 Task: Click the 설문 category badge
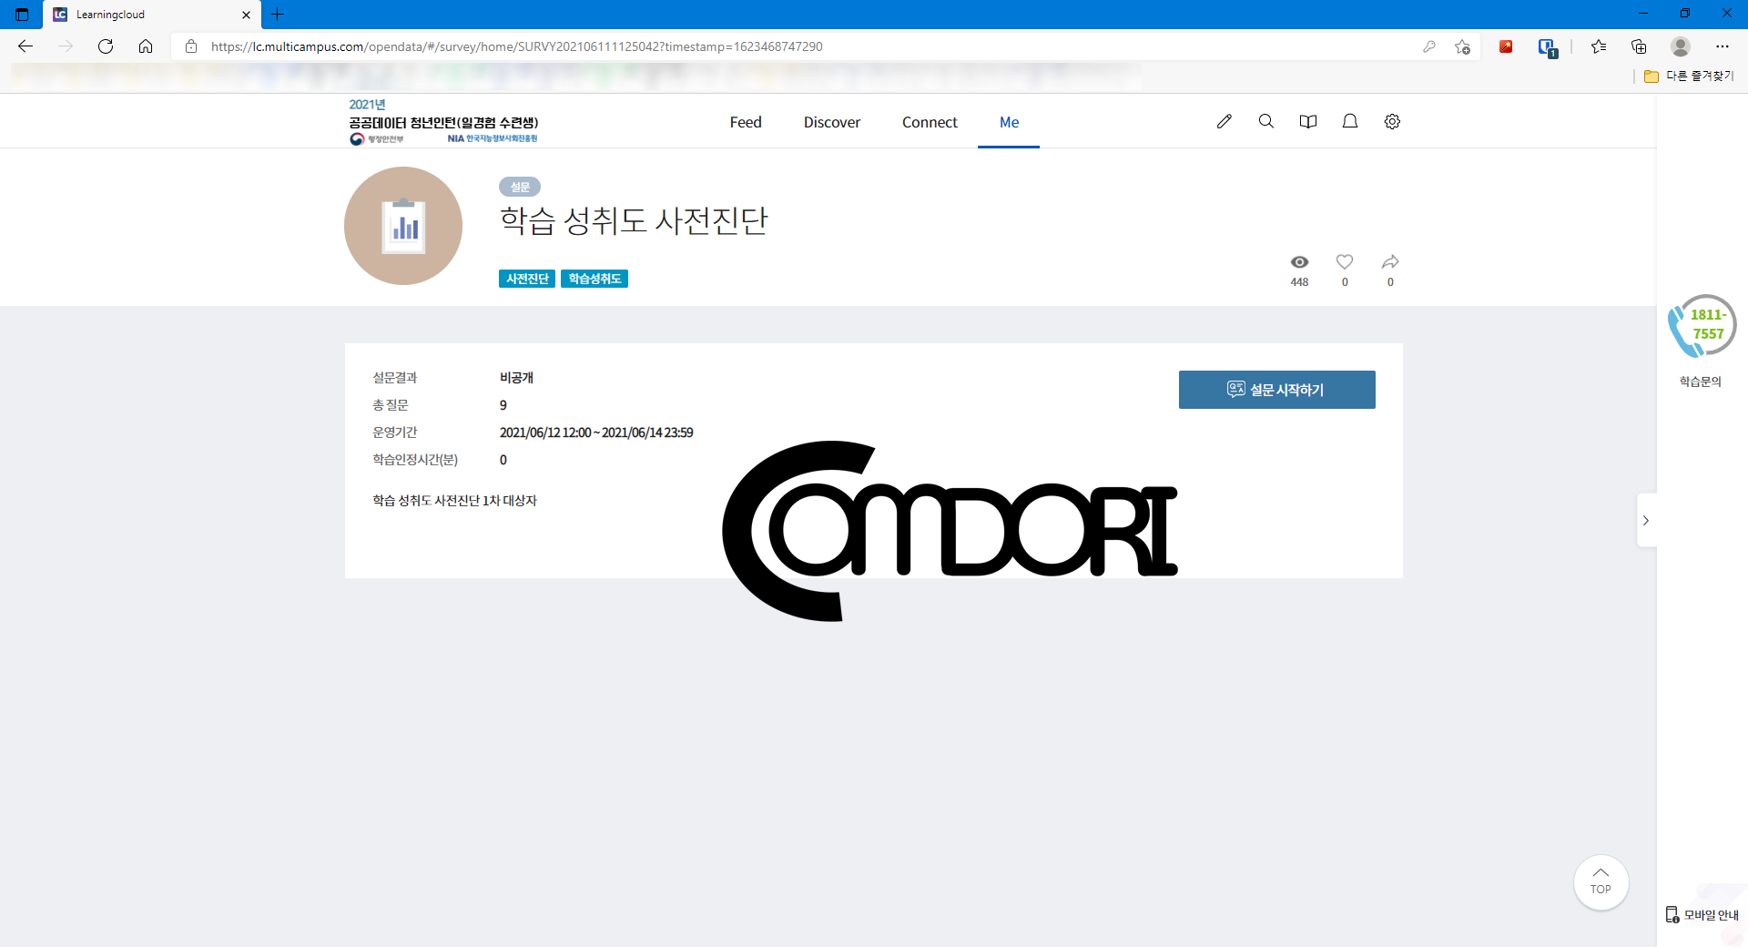pyautogui.click(x=520, y=187)
